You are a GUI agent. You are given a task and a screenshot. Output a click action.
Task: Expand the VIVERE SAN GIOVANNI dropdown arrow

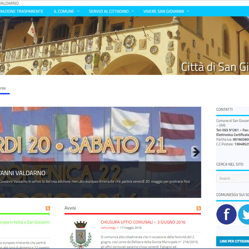pos(188,11)
